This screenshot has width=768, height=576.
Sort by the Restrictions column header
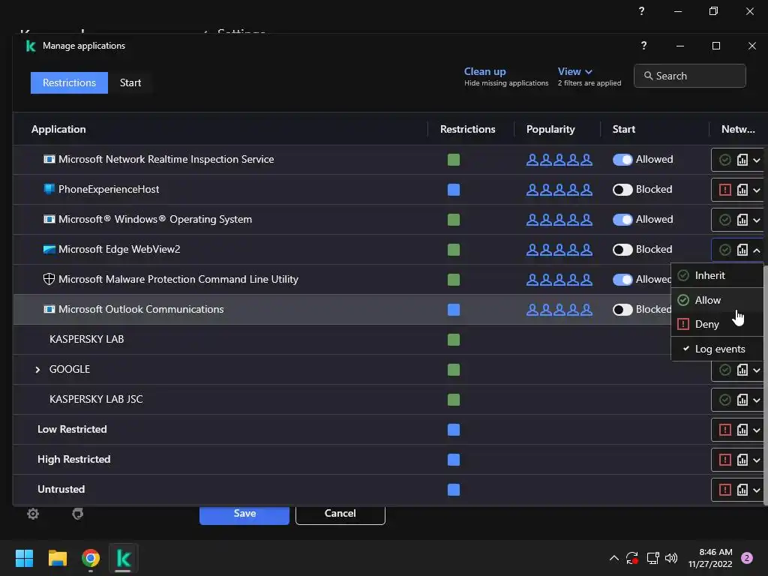[468, 129]
